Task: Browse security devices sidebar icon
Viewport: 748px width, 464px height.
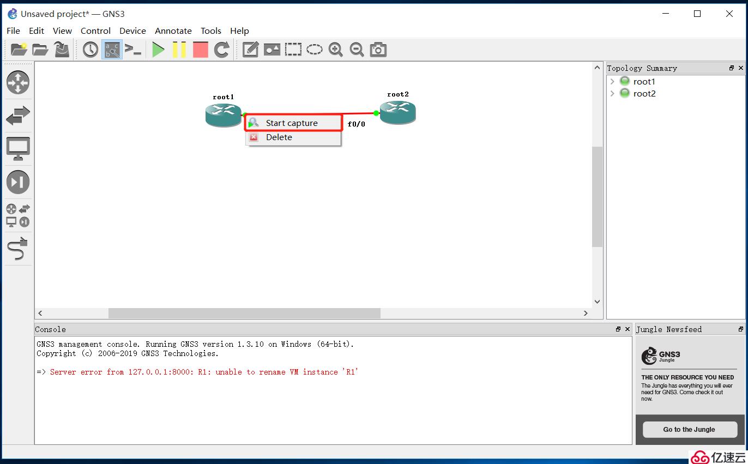Action: [18, 182]
